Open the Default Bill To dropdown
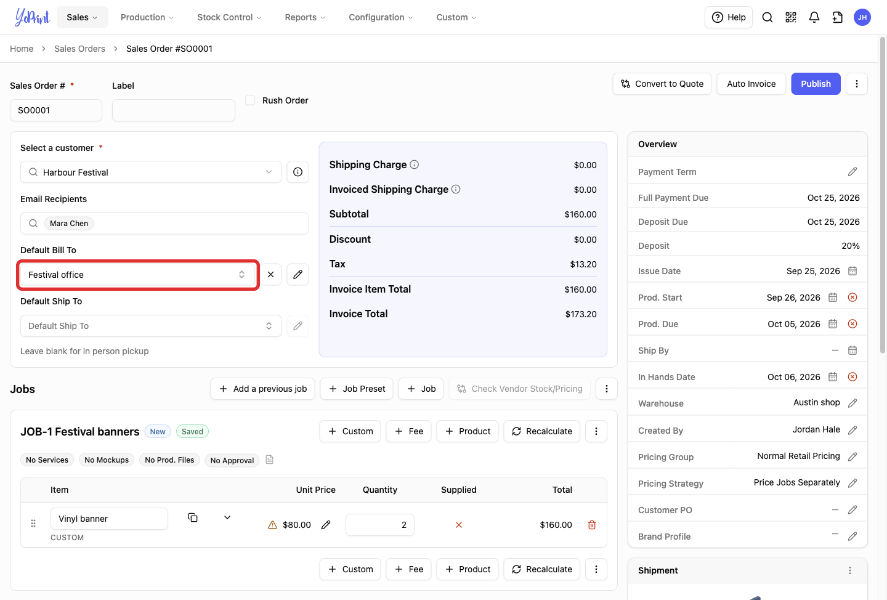The height and width of the screenshot is (600, 887). tap(137, 275)
